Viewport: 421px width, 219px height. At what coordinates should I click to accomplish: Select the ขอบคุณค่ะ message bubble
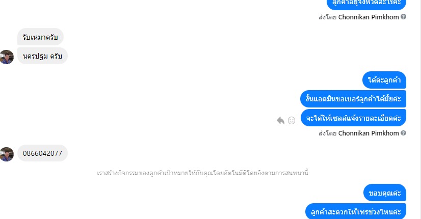coord(385,193)
